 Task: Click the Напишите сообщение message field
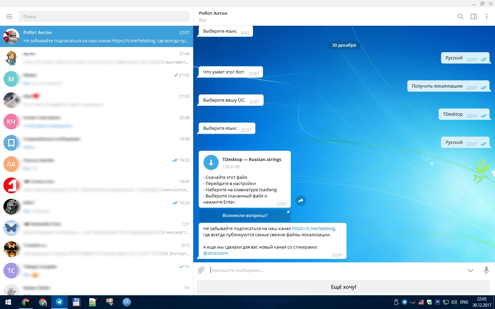click(x=335, y=270)
